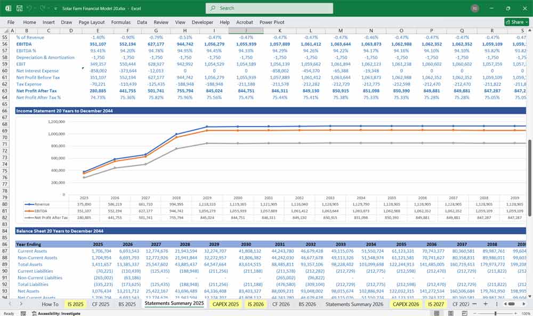Switch to the Formulas ribbon tab
The image size is (533, 316).
click(x=121, y=22)
